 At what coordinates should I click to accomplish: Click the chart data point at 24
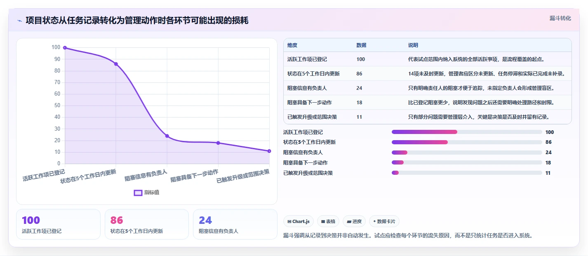point(167,136)
